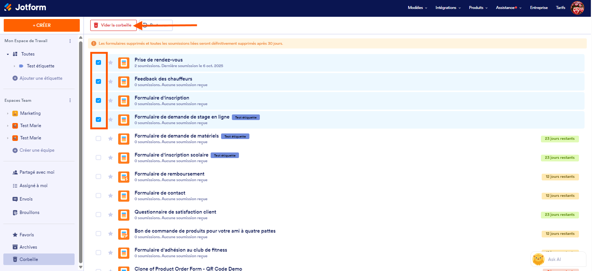Click the plus icon beside Ajouter une étiquette
Viewport: 592px width, 271px height.
pyautogui.click(x=15, y=78)
